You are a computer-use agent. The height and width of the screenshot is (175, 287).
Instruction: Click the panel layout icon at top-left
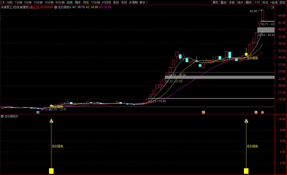(3, 3)
